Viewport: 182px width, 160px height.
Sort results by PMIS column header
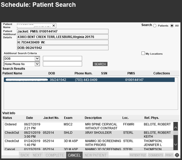131,73
